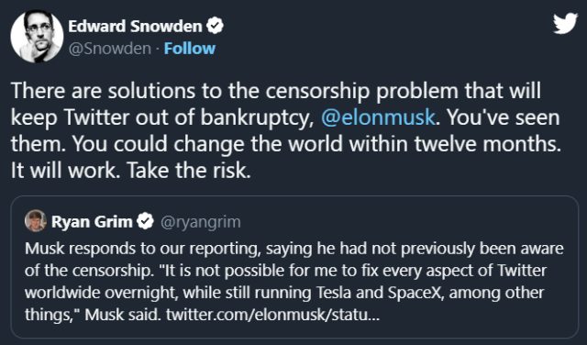The width and height of the screenshot is (587, 345).
Task: Click Edward Snowden's verified badge
Action: (x=215, y=26)
